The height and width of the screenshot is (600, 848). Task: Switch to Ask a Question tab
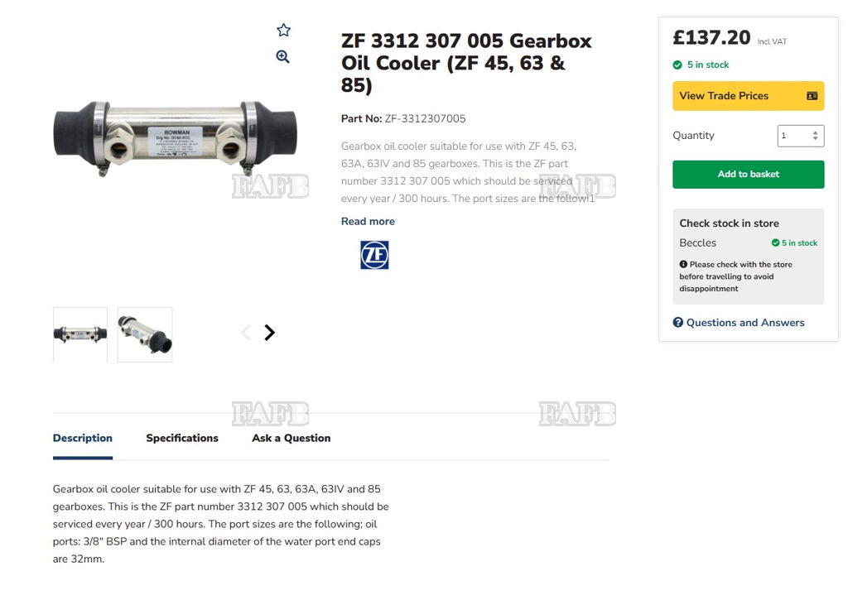point(291,438)
